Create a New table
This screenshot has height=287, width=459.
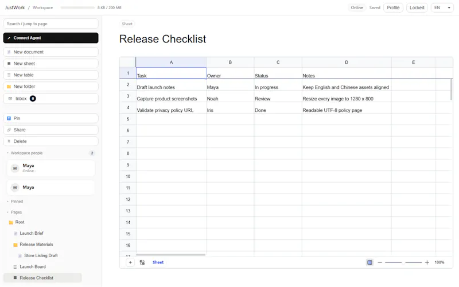tap(50, 75)
